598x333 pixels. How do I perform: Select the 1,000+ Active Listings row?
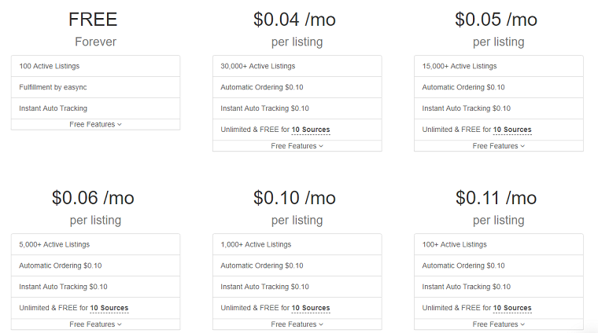pos(297,244)
